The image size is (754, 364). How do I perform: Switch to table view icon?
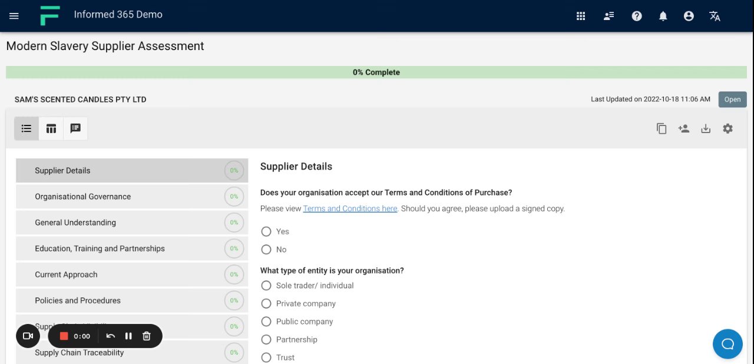point(51,128)
